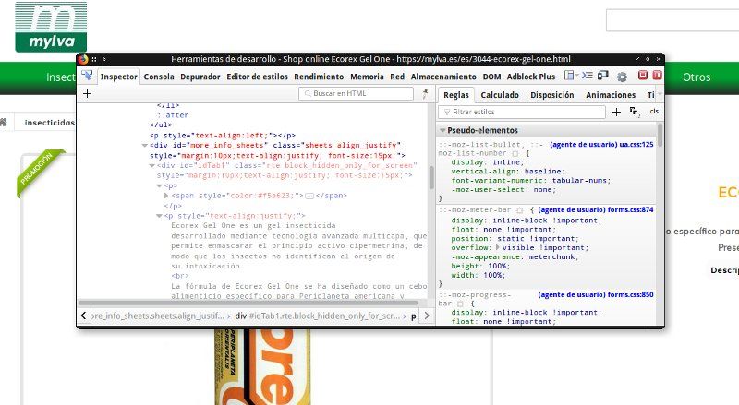The height and width of the screenshot is (405, 739).
Task: Open the Depurador tab
Action: pos(200,77)
